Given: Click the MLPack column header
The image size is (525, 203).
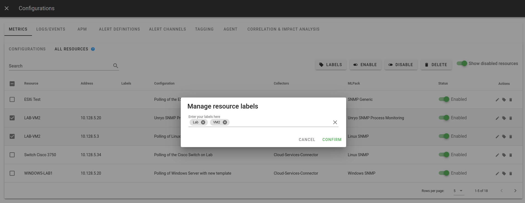Looking at the screenshot, I should [x=354, y=83].
